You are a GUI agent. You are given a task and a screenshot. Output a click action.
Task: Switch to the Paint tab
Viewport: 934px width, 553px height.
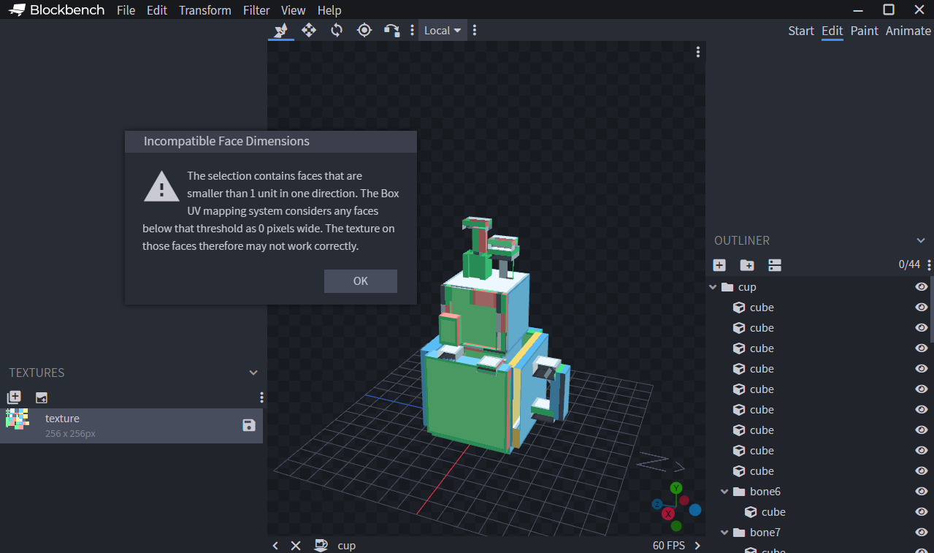(x=864, y=31)
